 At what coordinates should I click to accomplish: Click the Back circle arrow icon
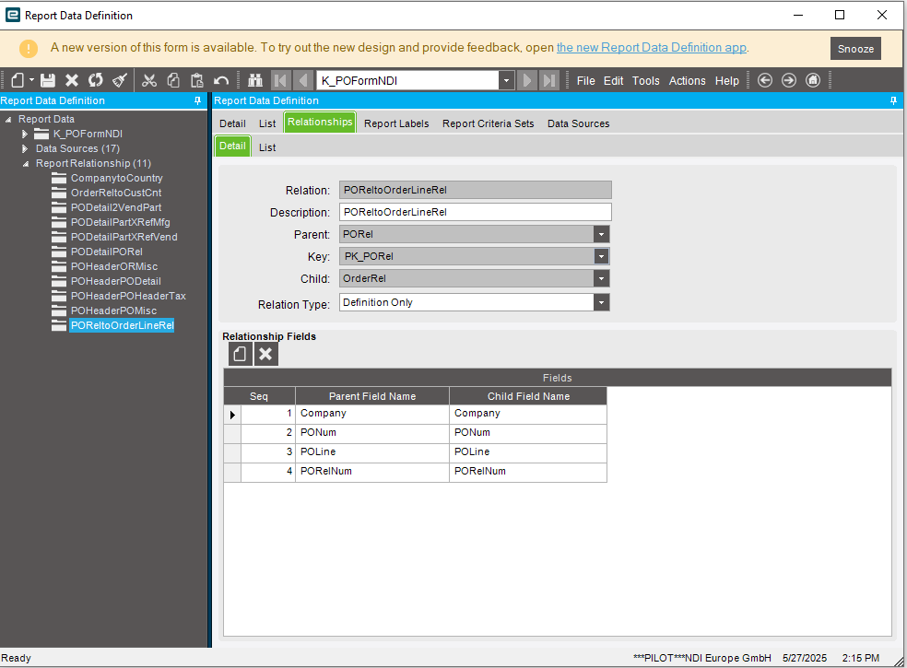coord(765,80)
